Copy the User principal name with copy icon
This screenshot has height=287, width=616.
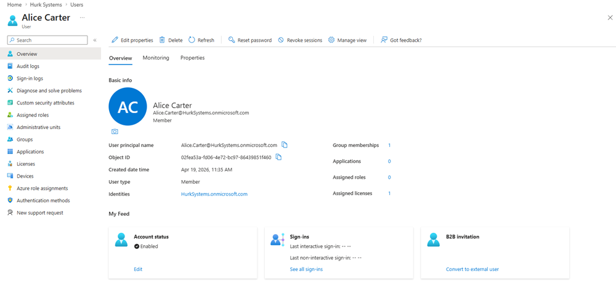point(285,144)
